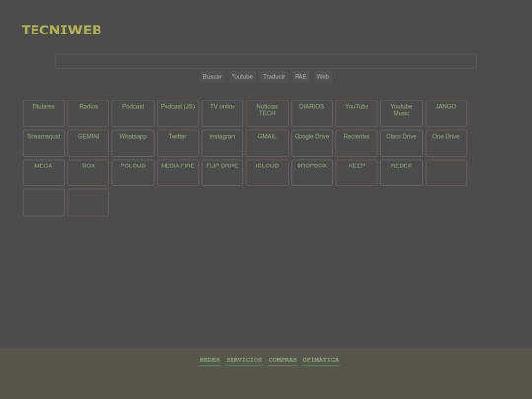Screen dimensions: 532x399
Task: Open the TV online tile
Action: (223, 113)
